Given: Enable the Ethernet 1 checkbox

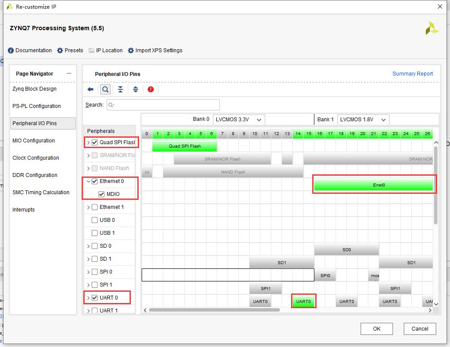Looking at the screenshot, I should point(95,207).
